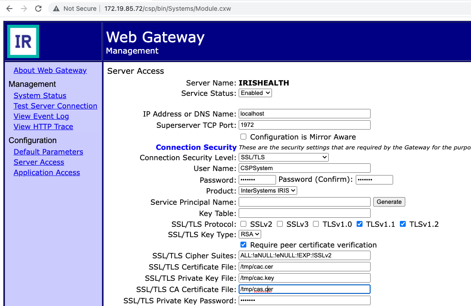
Task: Expand the Connection Security Level dropdown
Action: pyautogui.click(x=283, y=157)
